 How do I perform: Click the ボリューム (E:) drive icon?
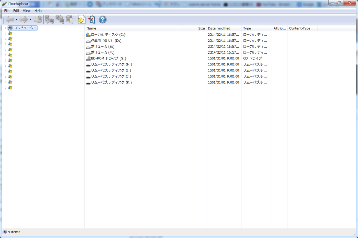[x=88, y=47]
